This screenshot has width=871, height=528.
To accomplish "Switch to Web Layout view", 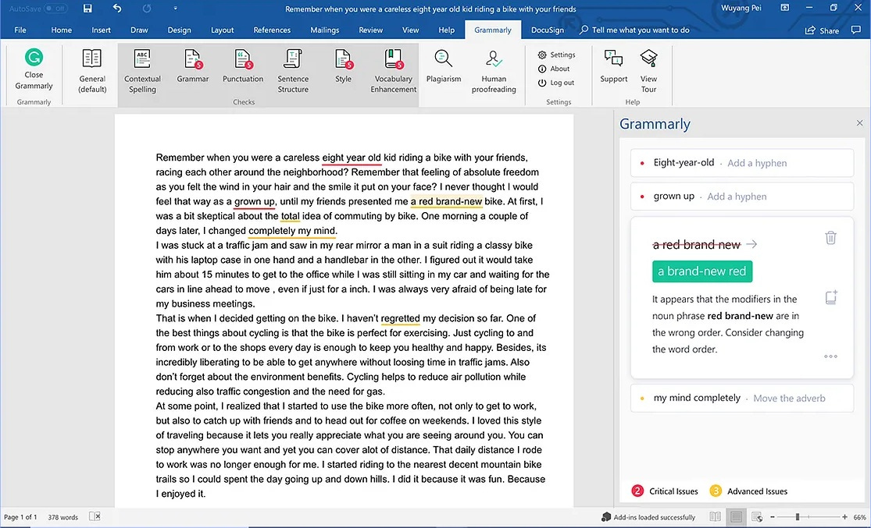I will click(x=757, y=517).
